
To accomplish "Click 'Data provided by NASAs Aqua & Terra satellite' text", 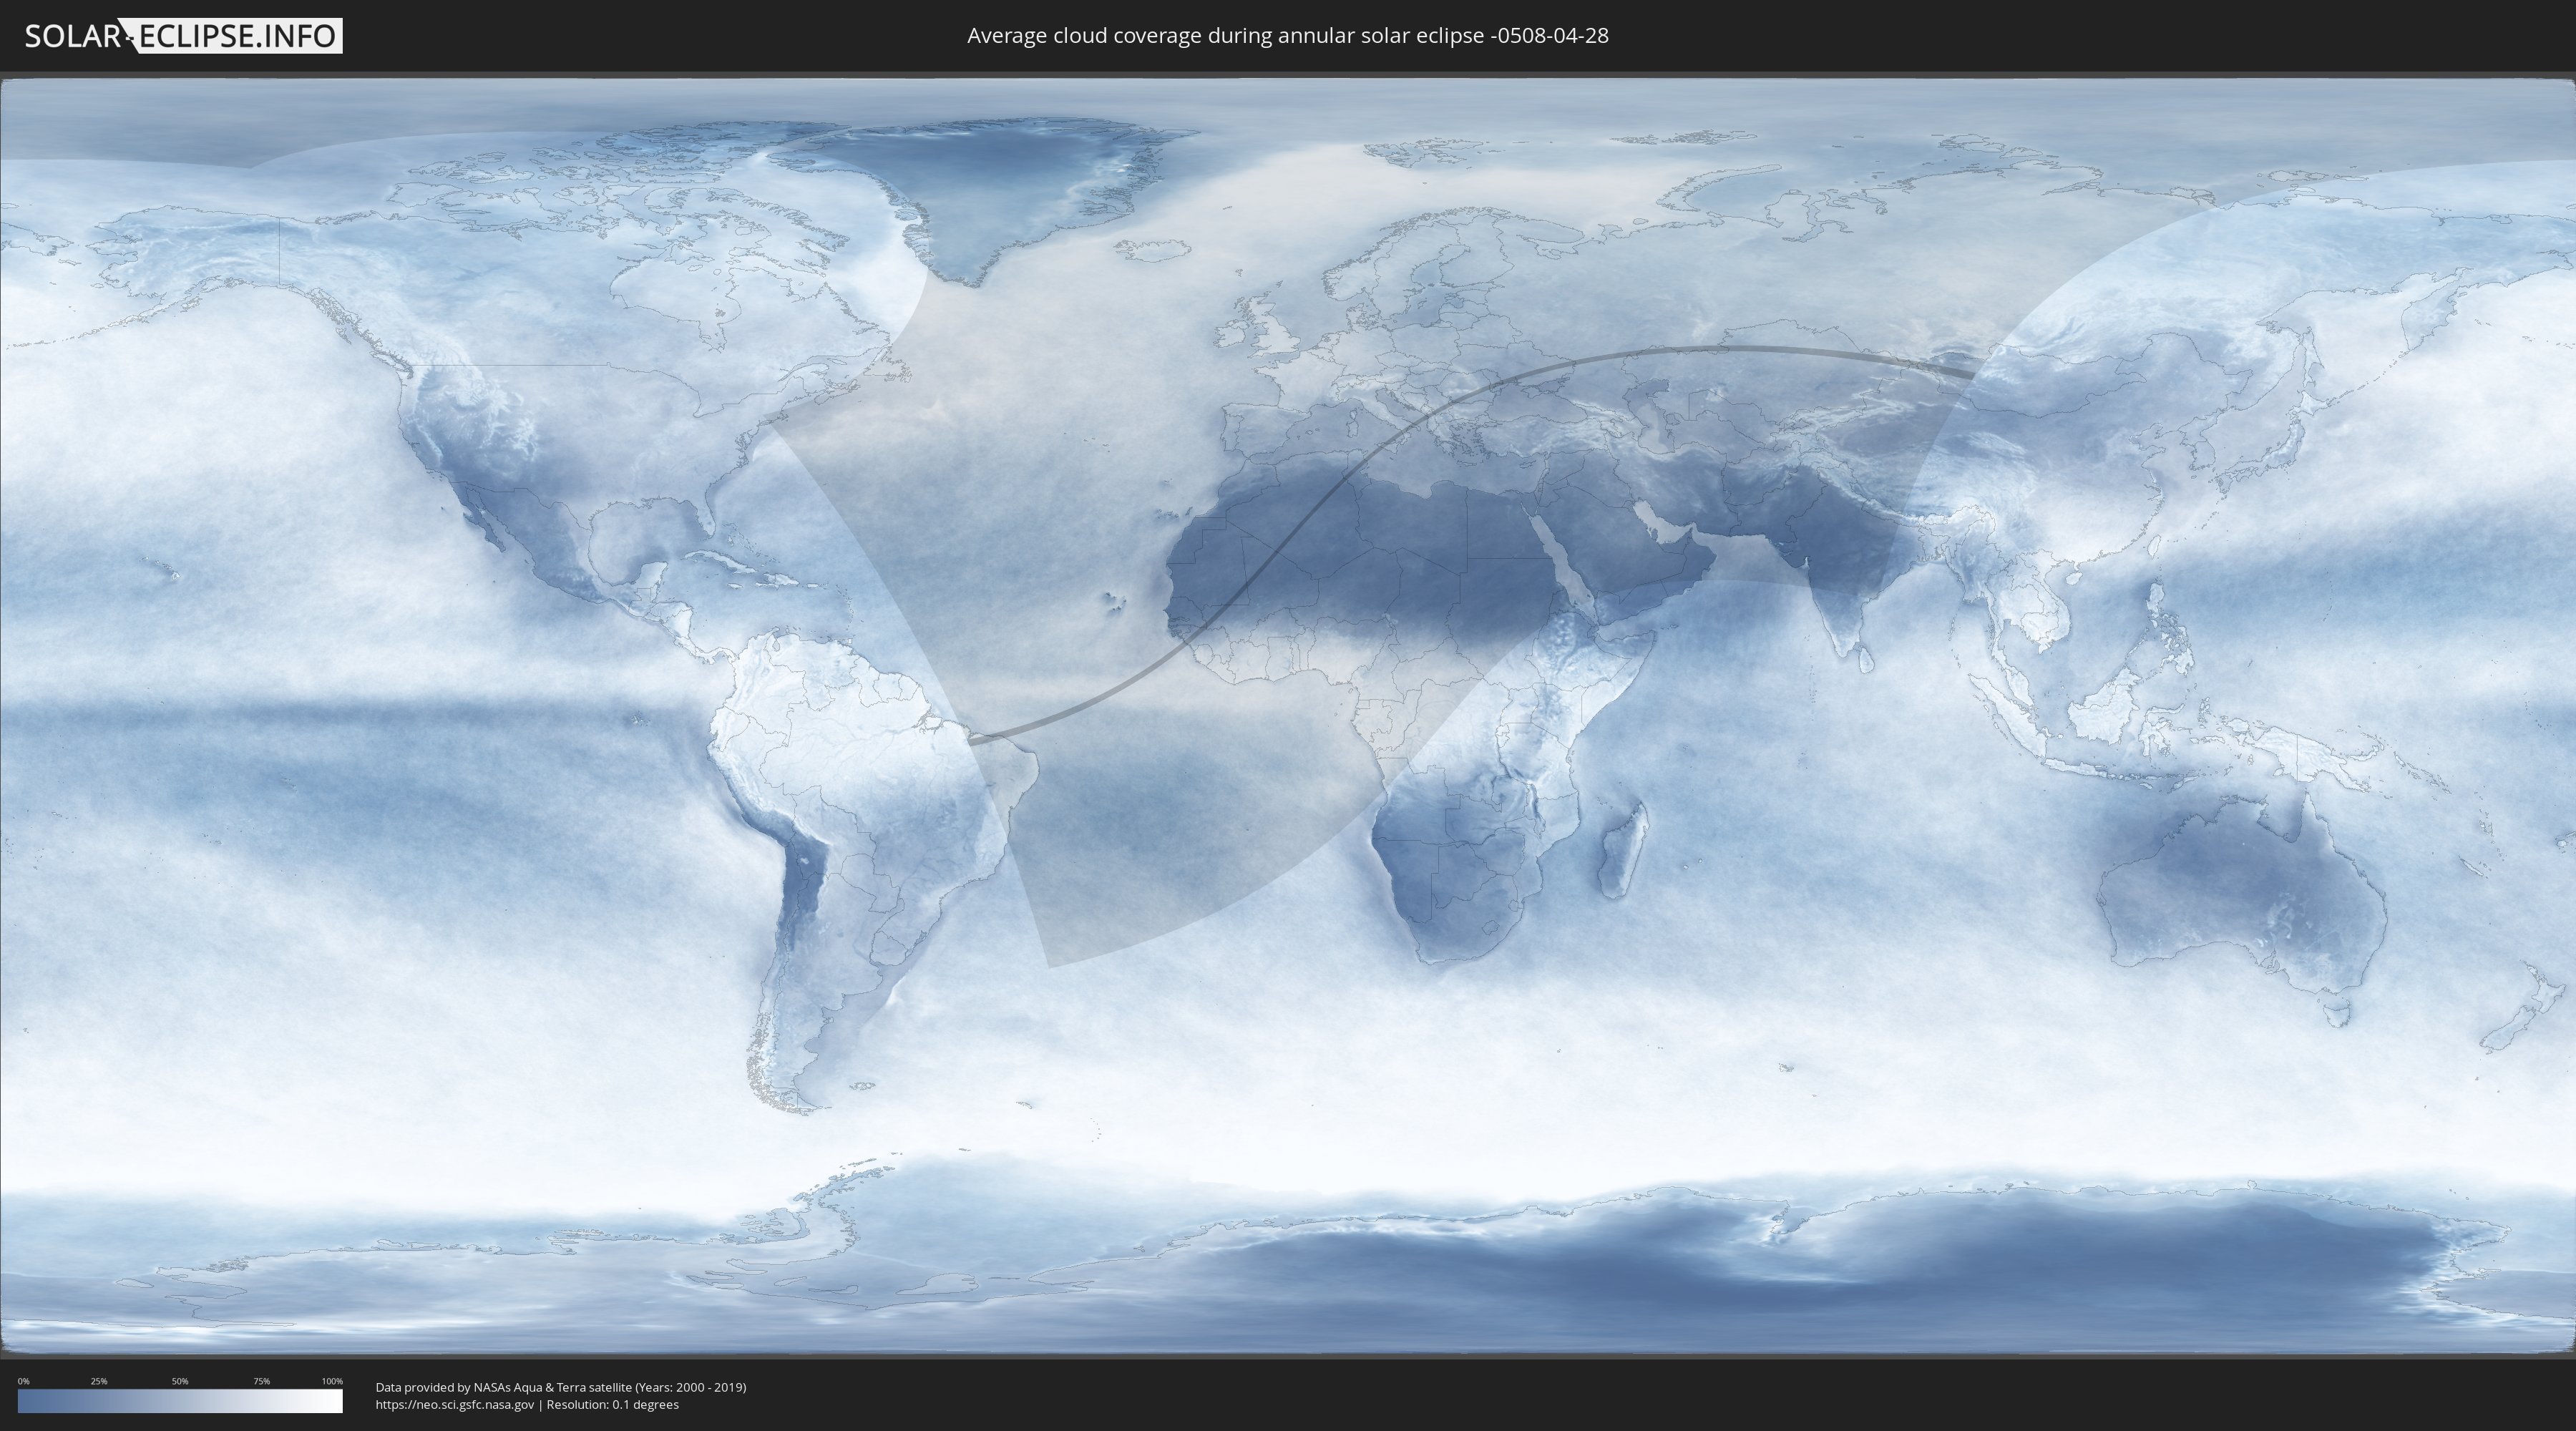I will 503,1387.
